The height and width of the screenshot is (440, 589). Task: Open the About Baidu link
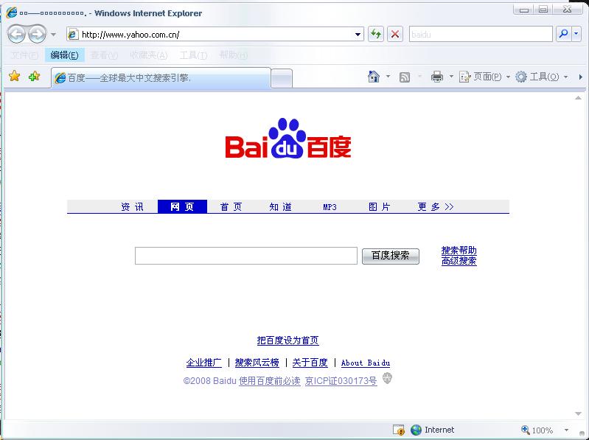tap(366, 363)
